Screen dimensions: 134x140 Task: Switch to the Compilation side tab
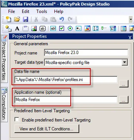click(x=4, y=104)
